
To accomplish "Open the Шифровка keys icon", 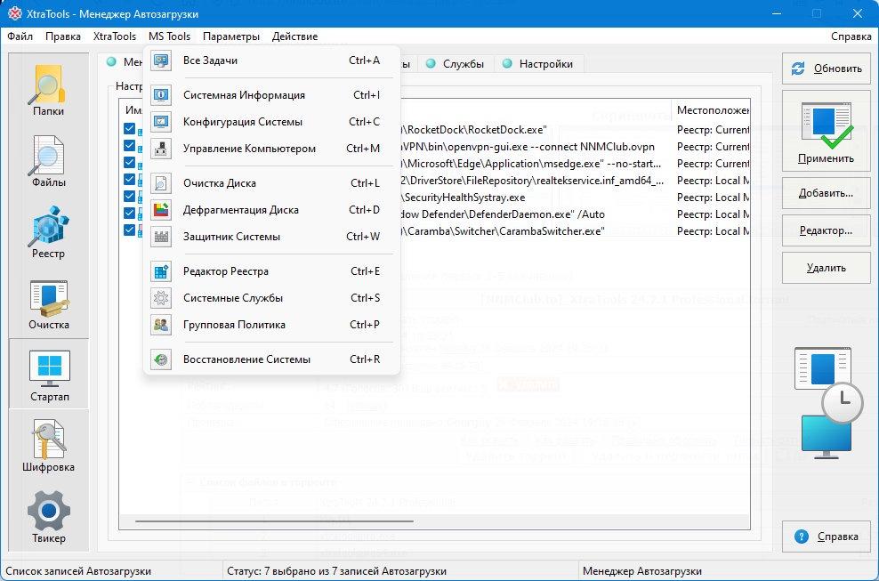I will pos(48,447).
